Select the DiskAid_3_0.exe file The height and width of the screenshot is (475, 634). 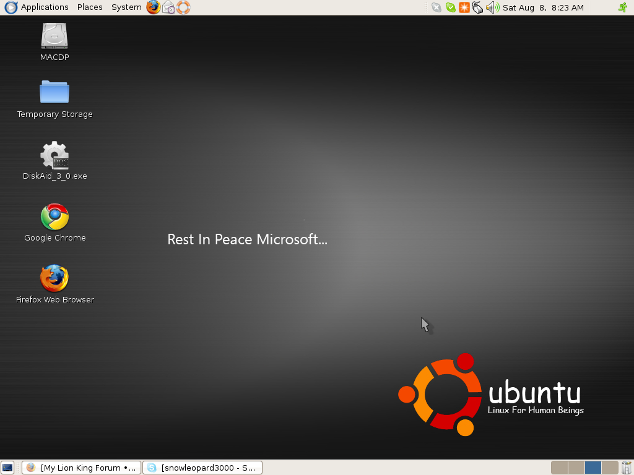(54, 155)
